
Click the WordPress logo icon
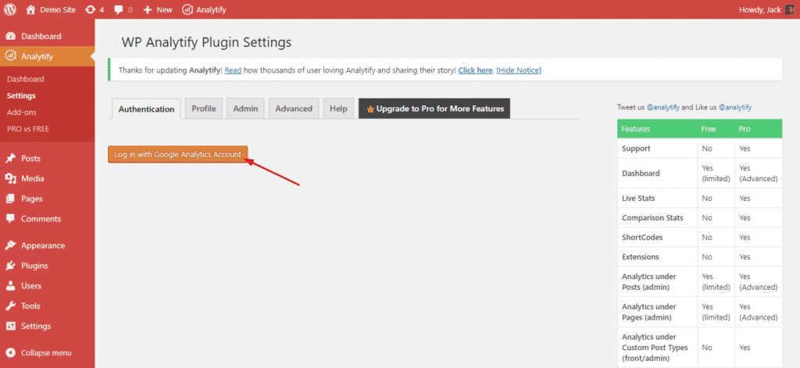coord(9,9)
